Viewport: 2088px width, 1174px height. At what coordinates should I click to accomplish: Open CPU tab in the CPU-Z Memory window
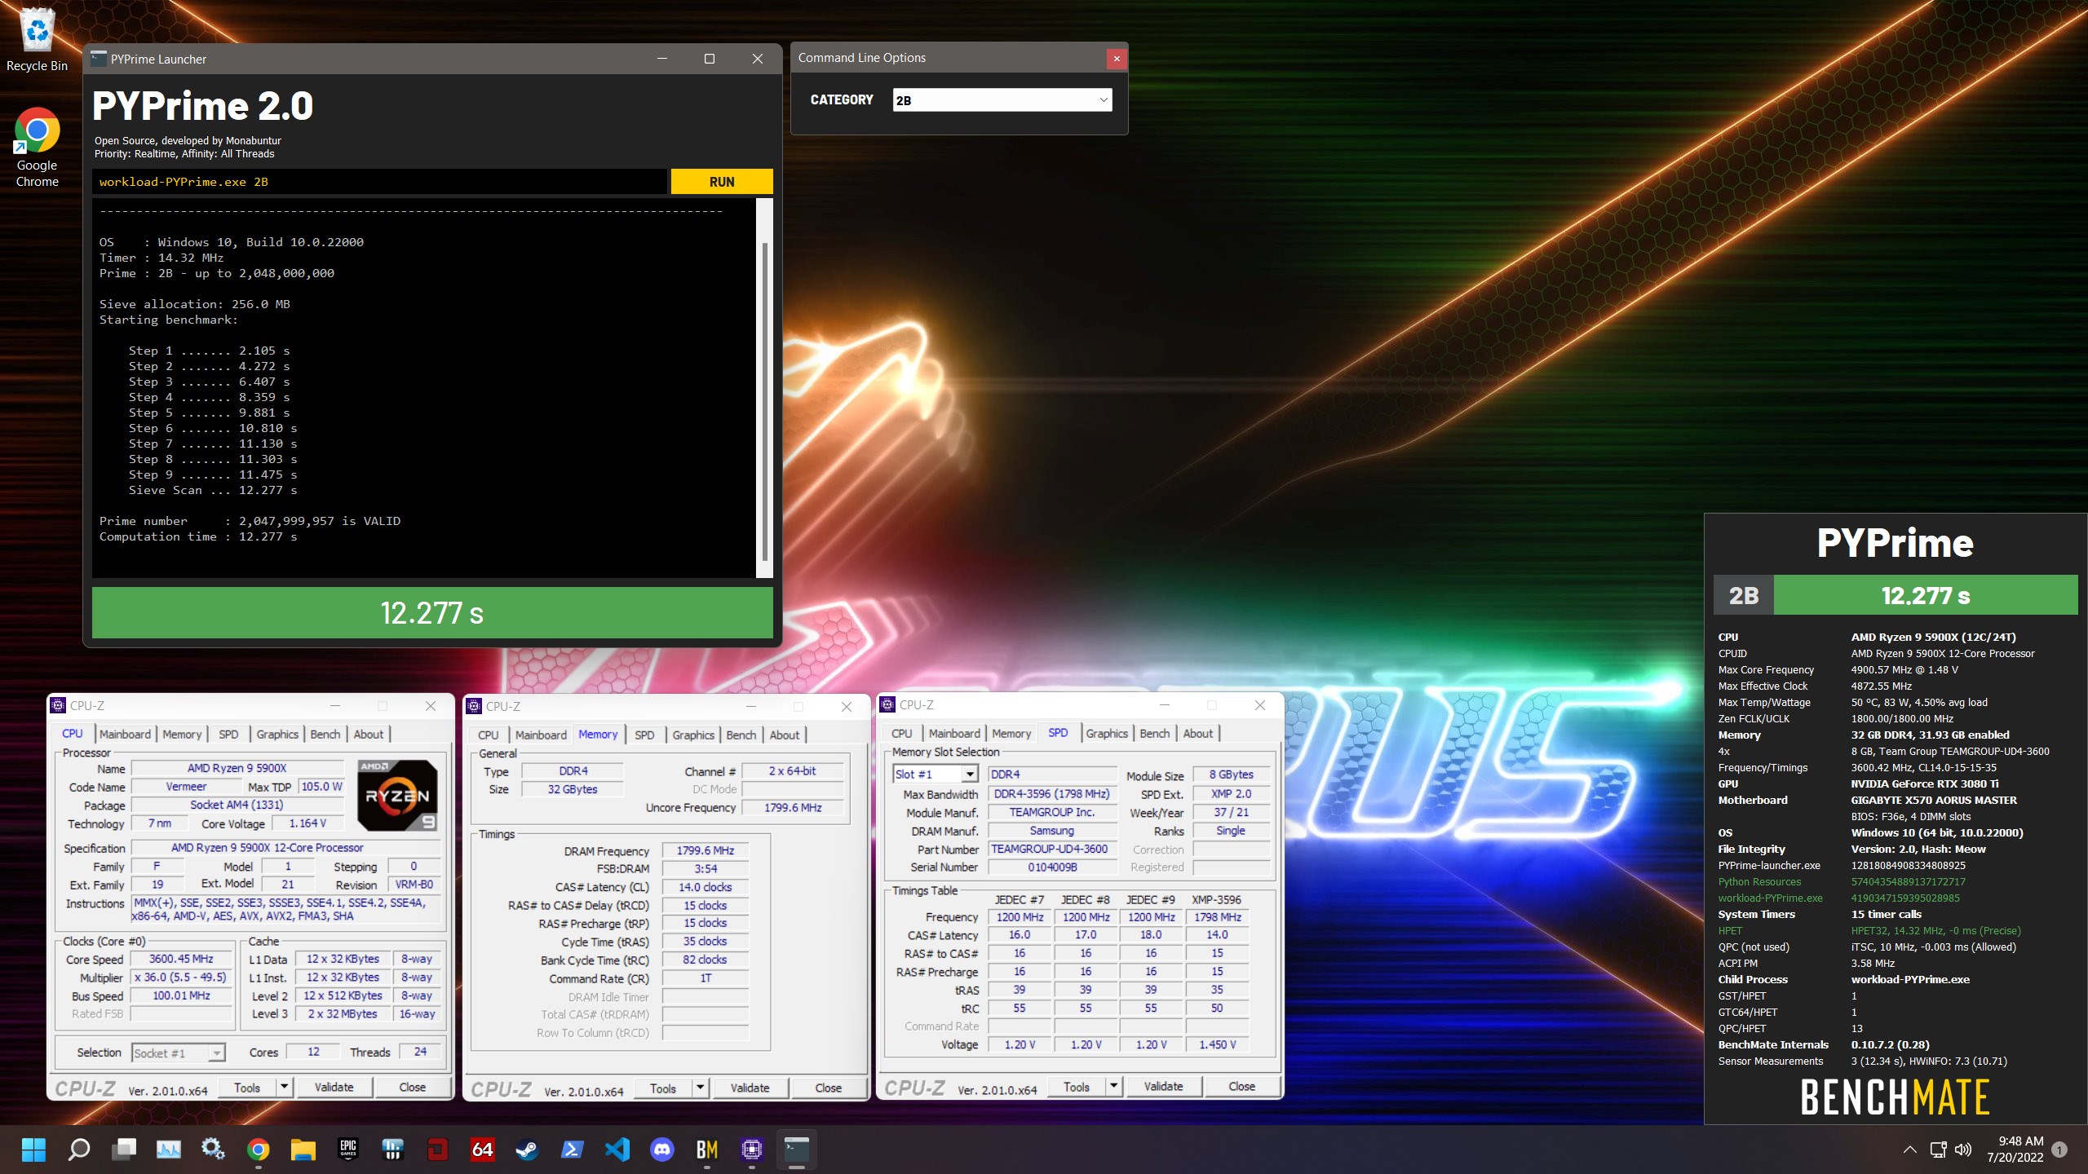(489, 735)
